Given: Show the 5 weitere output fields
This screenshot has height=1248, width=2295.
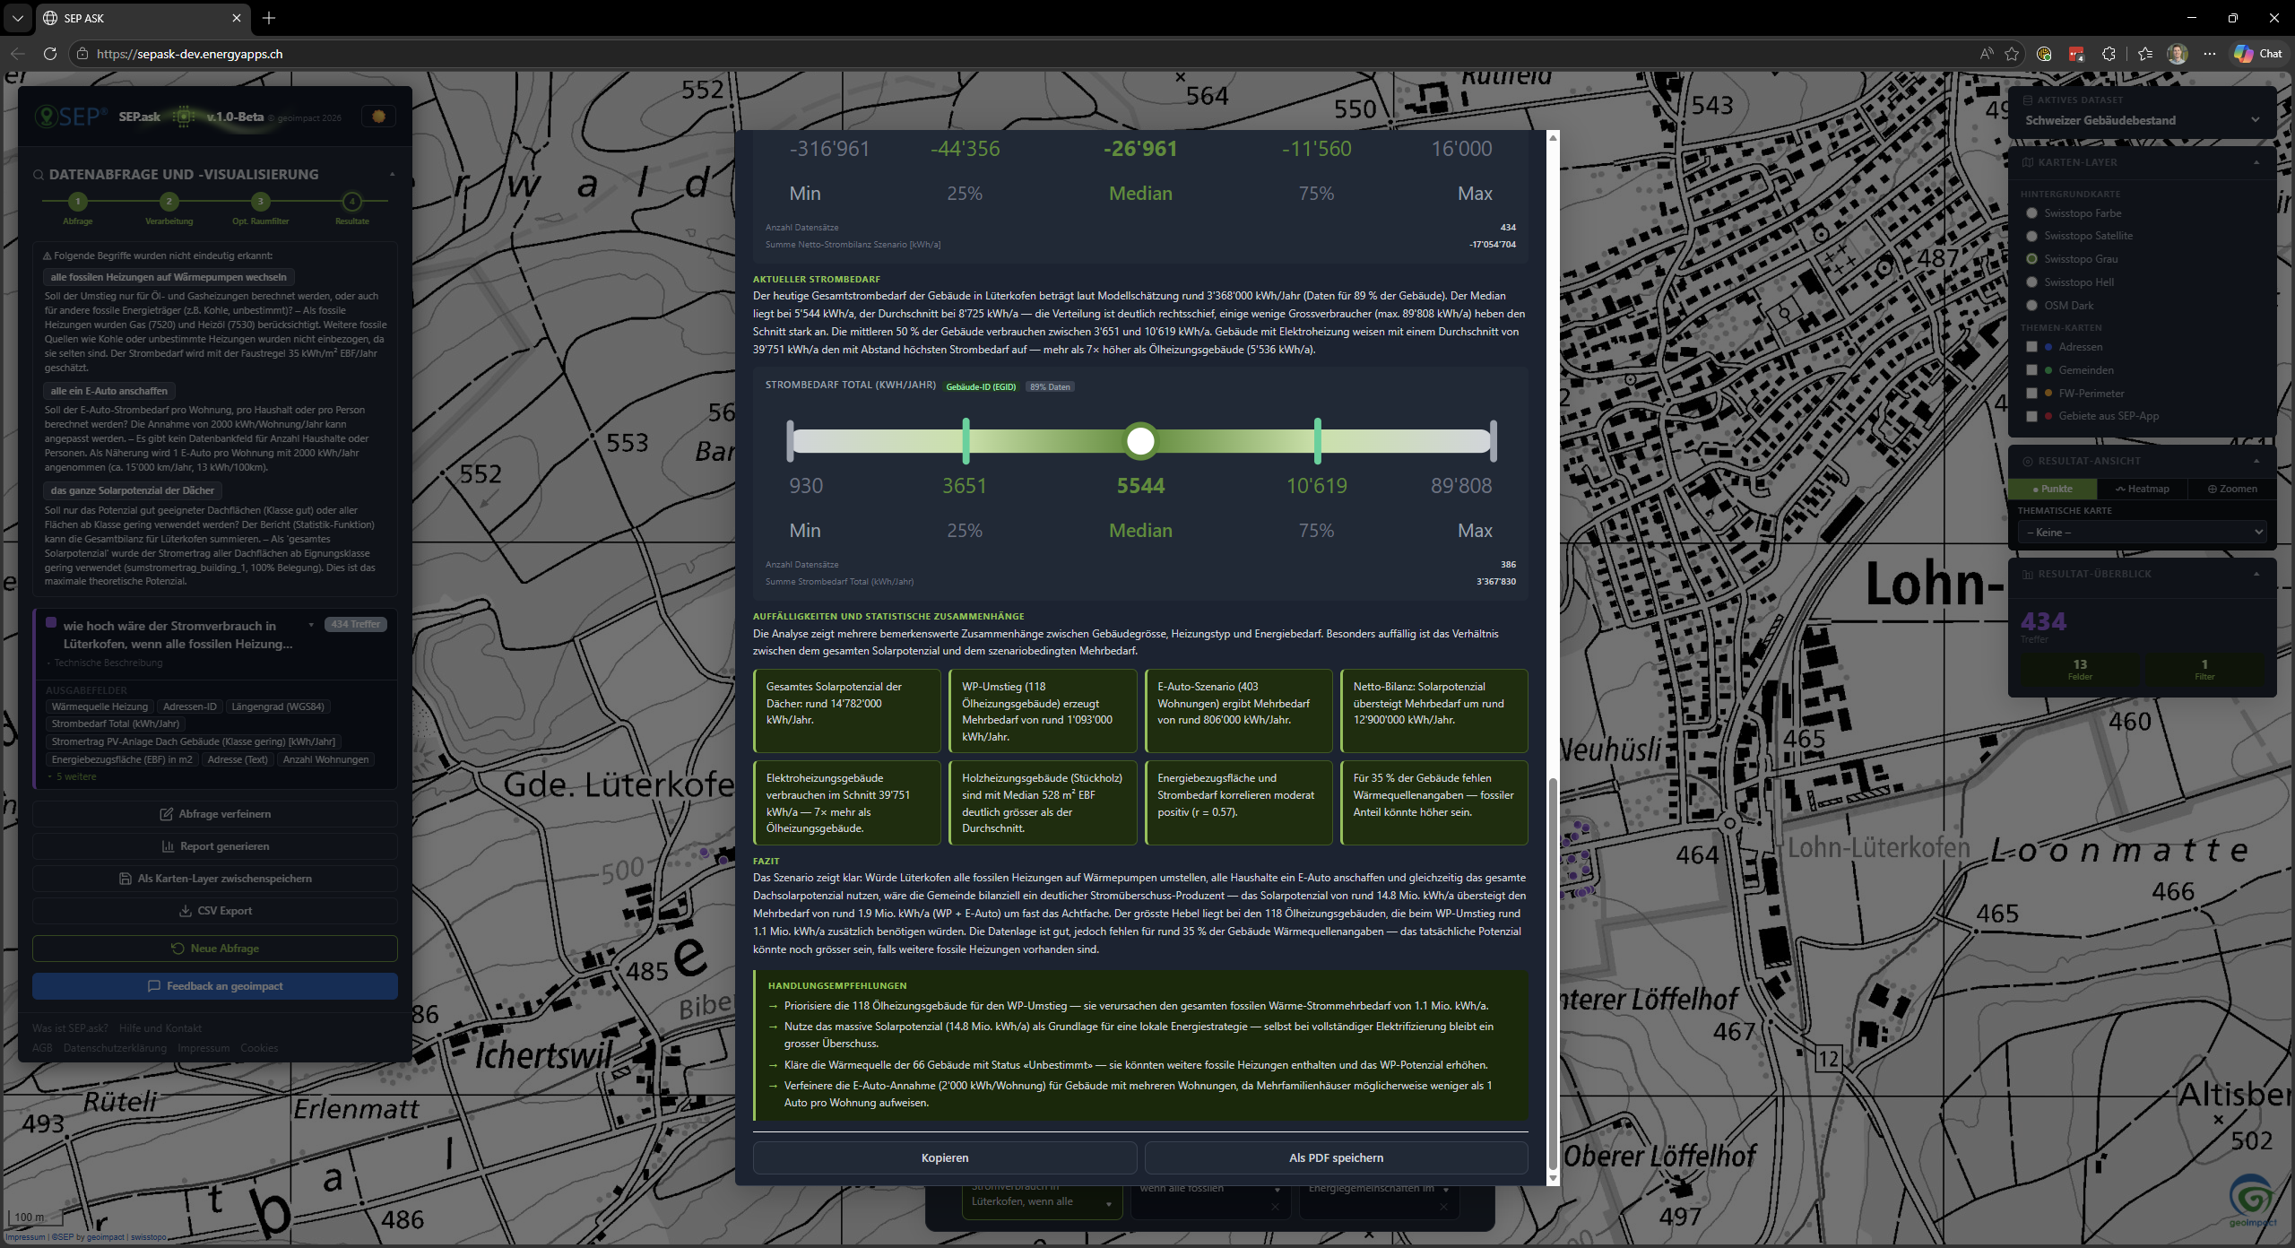Looking at the screenshot, I should [x=72, y=776].
